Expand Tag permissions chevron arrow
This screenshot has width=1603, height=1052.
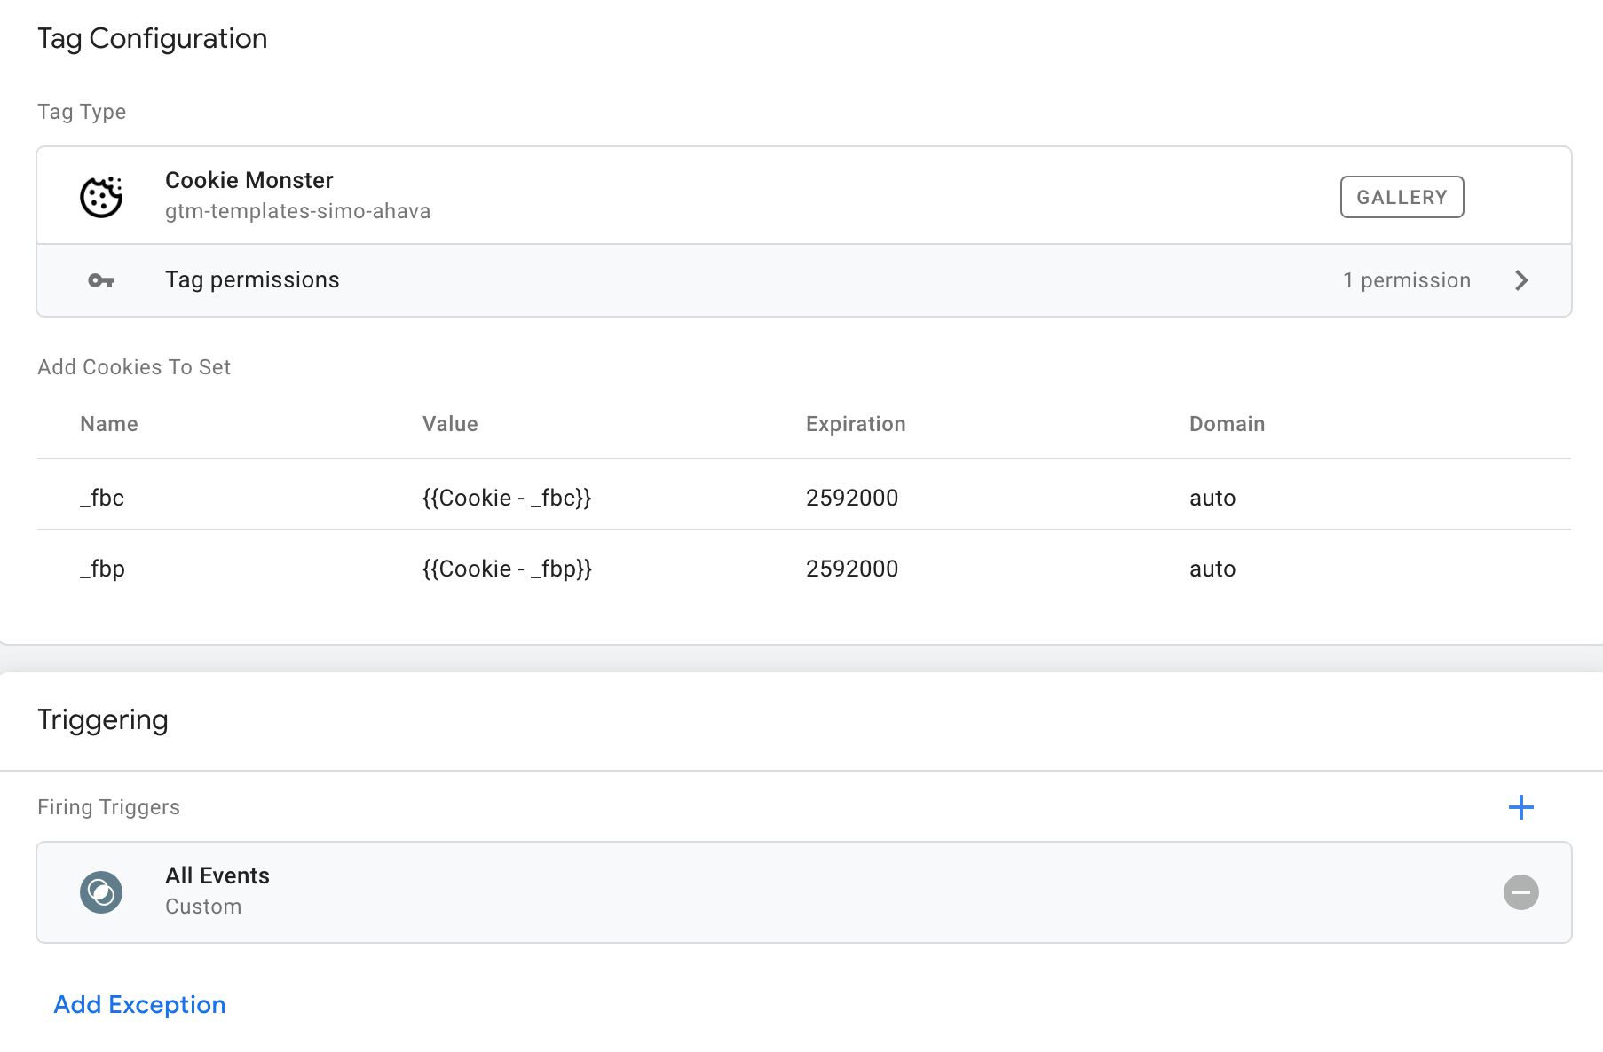pos(1521,280)
